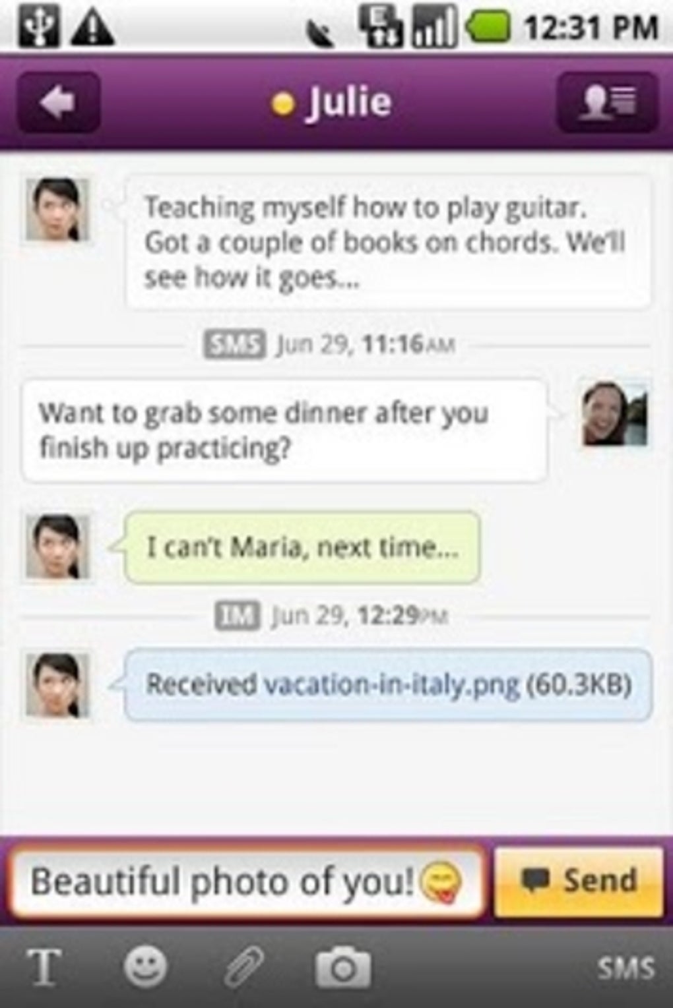
Task: Open the camera to take photo
Action: [x=342, y=967]
